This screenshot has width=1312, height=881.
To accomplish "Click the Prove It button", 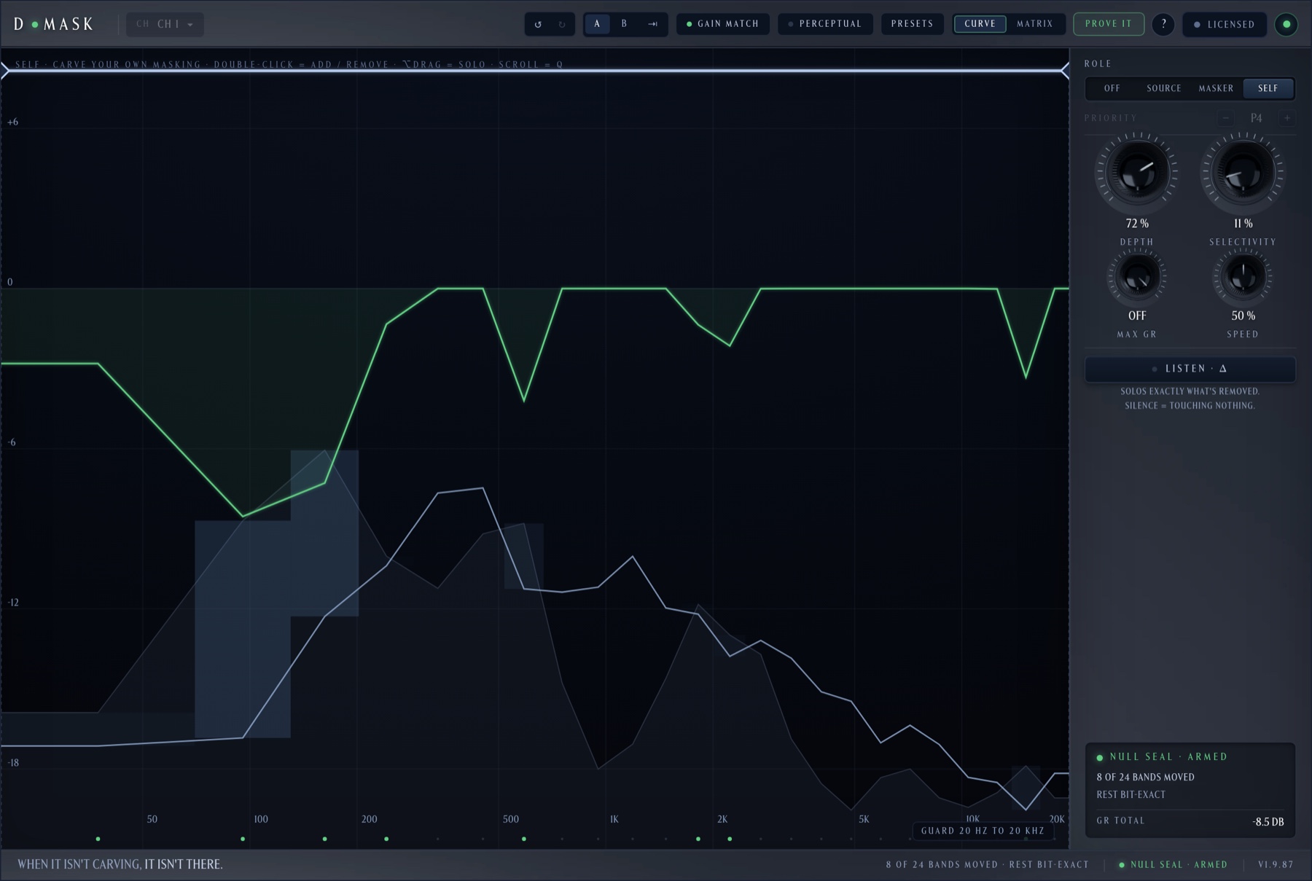I will (1109, 24).
